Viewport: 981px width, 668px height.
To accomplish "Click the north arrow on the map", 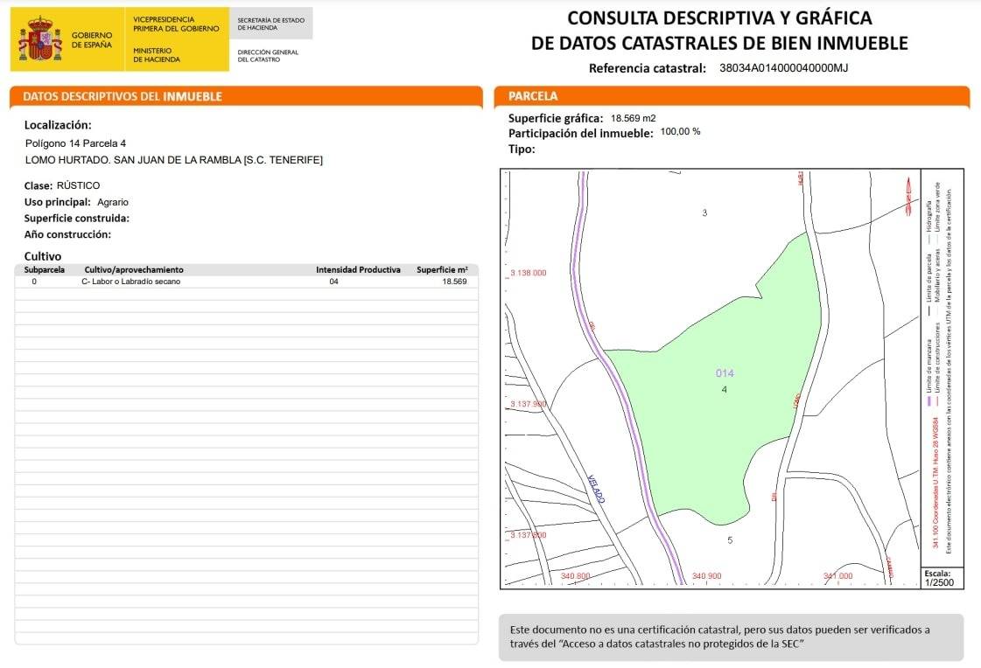I will [908, 198].
